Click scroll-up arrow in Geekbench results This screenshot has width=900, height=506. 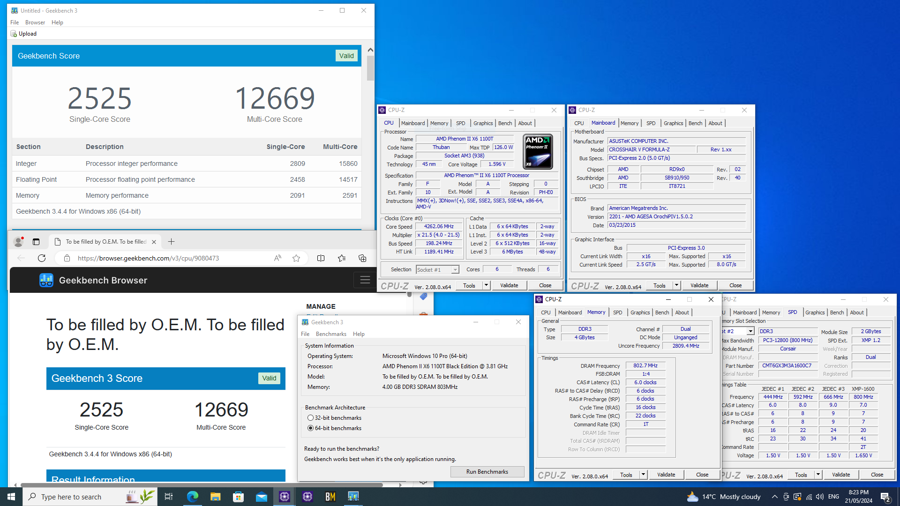[370, 50]
